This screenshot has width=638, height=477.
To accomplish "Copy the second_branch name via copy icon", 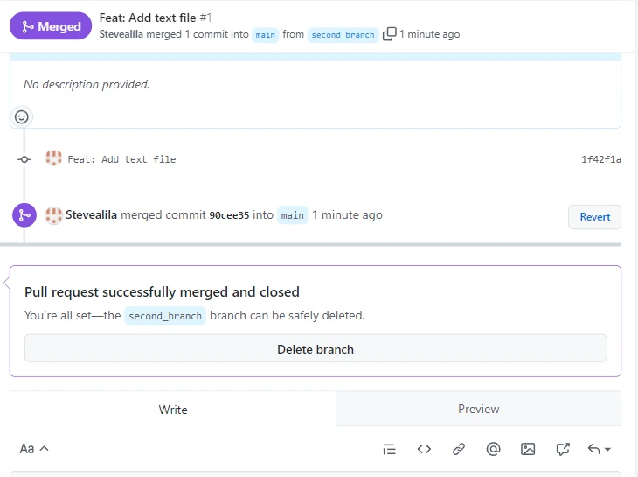I will pos(389,34).
